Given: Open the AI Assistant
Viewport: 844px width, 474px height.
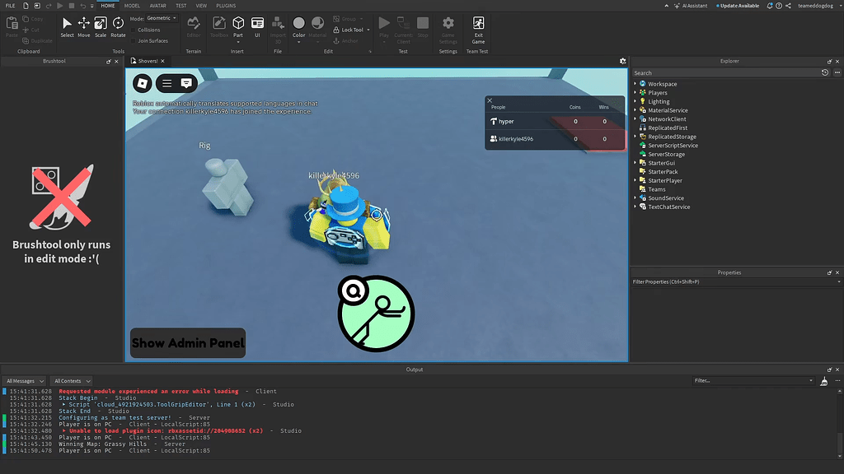Looking at the screenshot, I should click(x=691, y=6).
